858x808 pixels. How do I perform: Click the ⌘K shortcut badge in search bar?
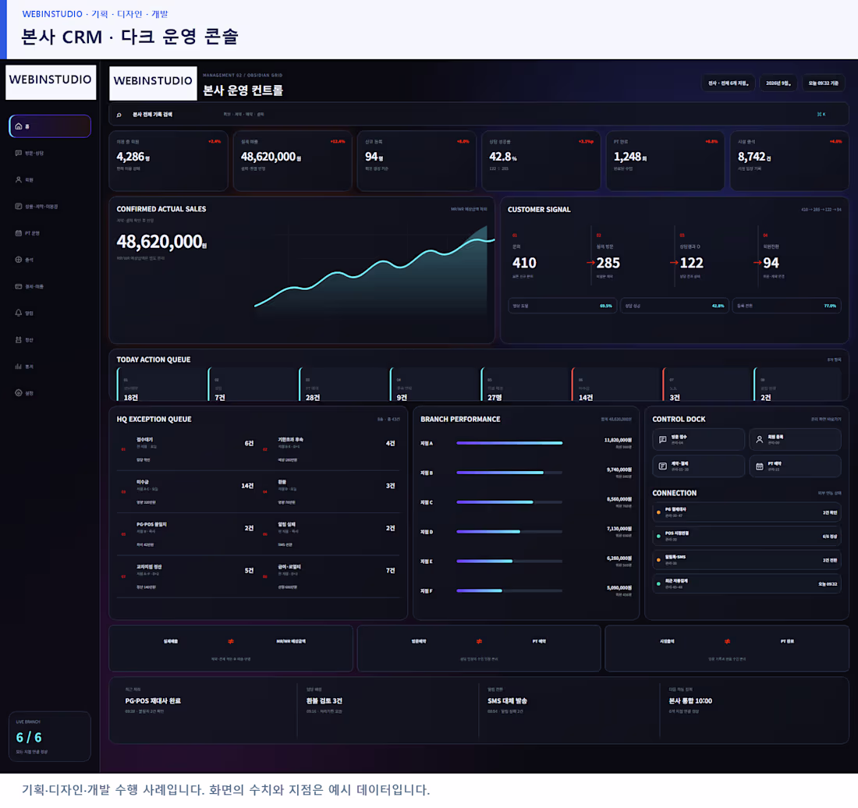click(821, 115)
